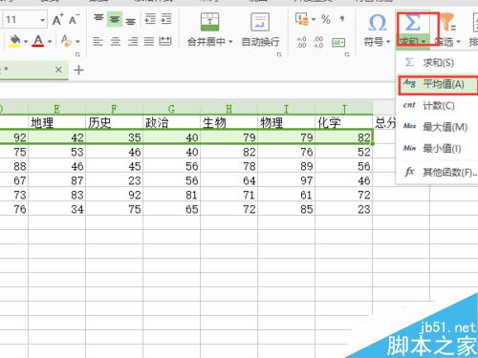Click the 筛选 filter funnel icon
The height and width of the screenshot is (358, 478).
tap(447, 22)
